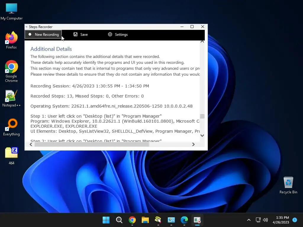
Task: Close the Steps Recorder window
Action: 202,27
